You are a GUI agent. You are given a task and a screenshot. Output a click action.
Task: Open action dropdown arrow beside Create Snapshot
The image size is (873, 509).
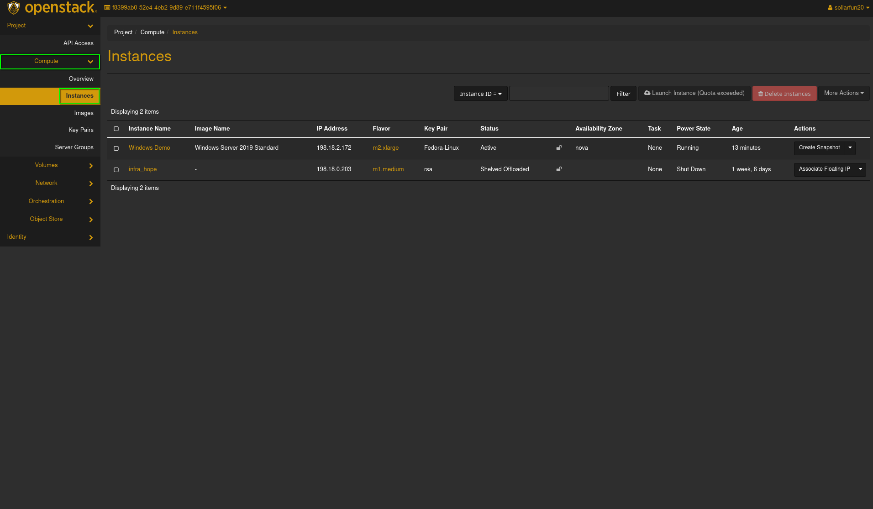click(x=850, y=147)
